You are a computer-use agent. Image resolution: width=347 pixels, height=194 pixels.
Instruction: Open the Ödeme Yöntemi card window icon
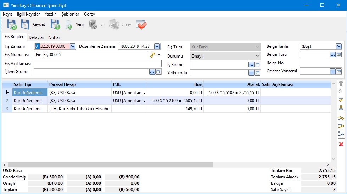pos(339,71)
